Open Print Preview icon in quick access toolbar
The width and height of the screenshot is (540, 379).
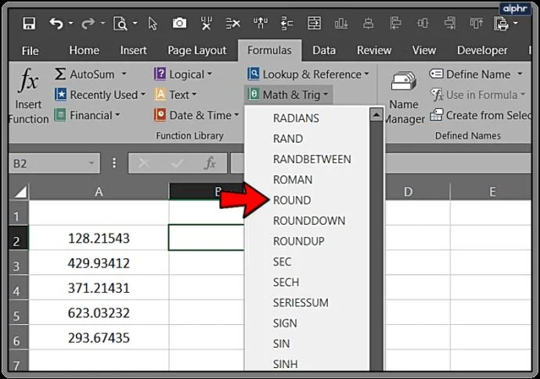(x=121, y=23)
